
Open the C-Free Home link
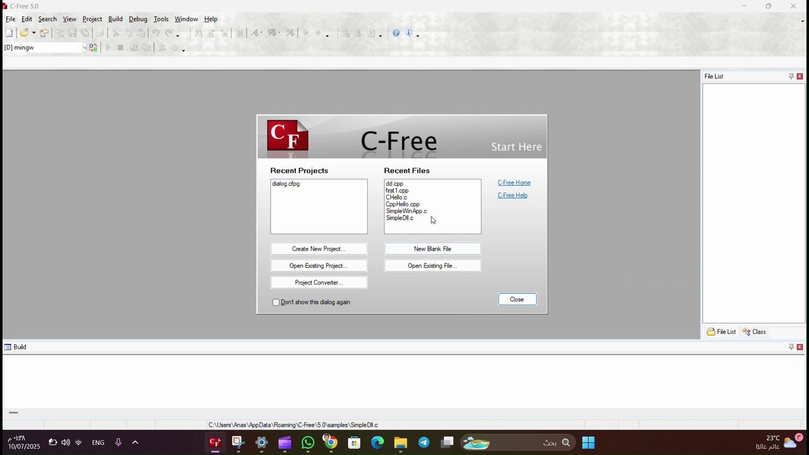[514, 183]
